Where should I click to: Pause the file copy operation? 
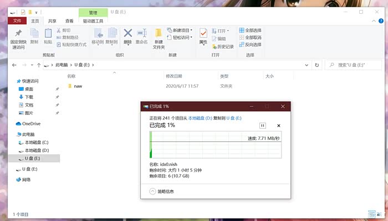point(263,125)
